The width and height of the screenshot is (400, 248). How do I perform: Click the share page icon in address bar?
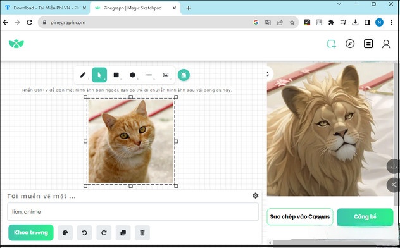280,22
